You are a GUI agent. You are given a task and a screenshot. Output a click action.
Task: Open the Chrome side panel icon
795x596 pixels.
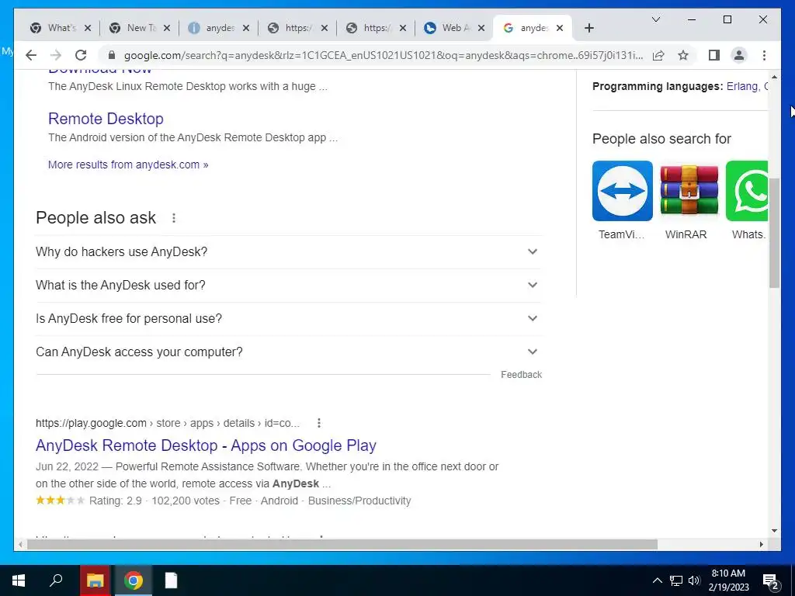(x=714, y=55)
